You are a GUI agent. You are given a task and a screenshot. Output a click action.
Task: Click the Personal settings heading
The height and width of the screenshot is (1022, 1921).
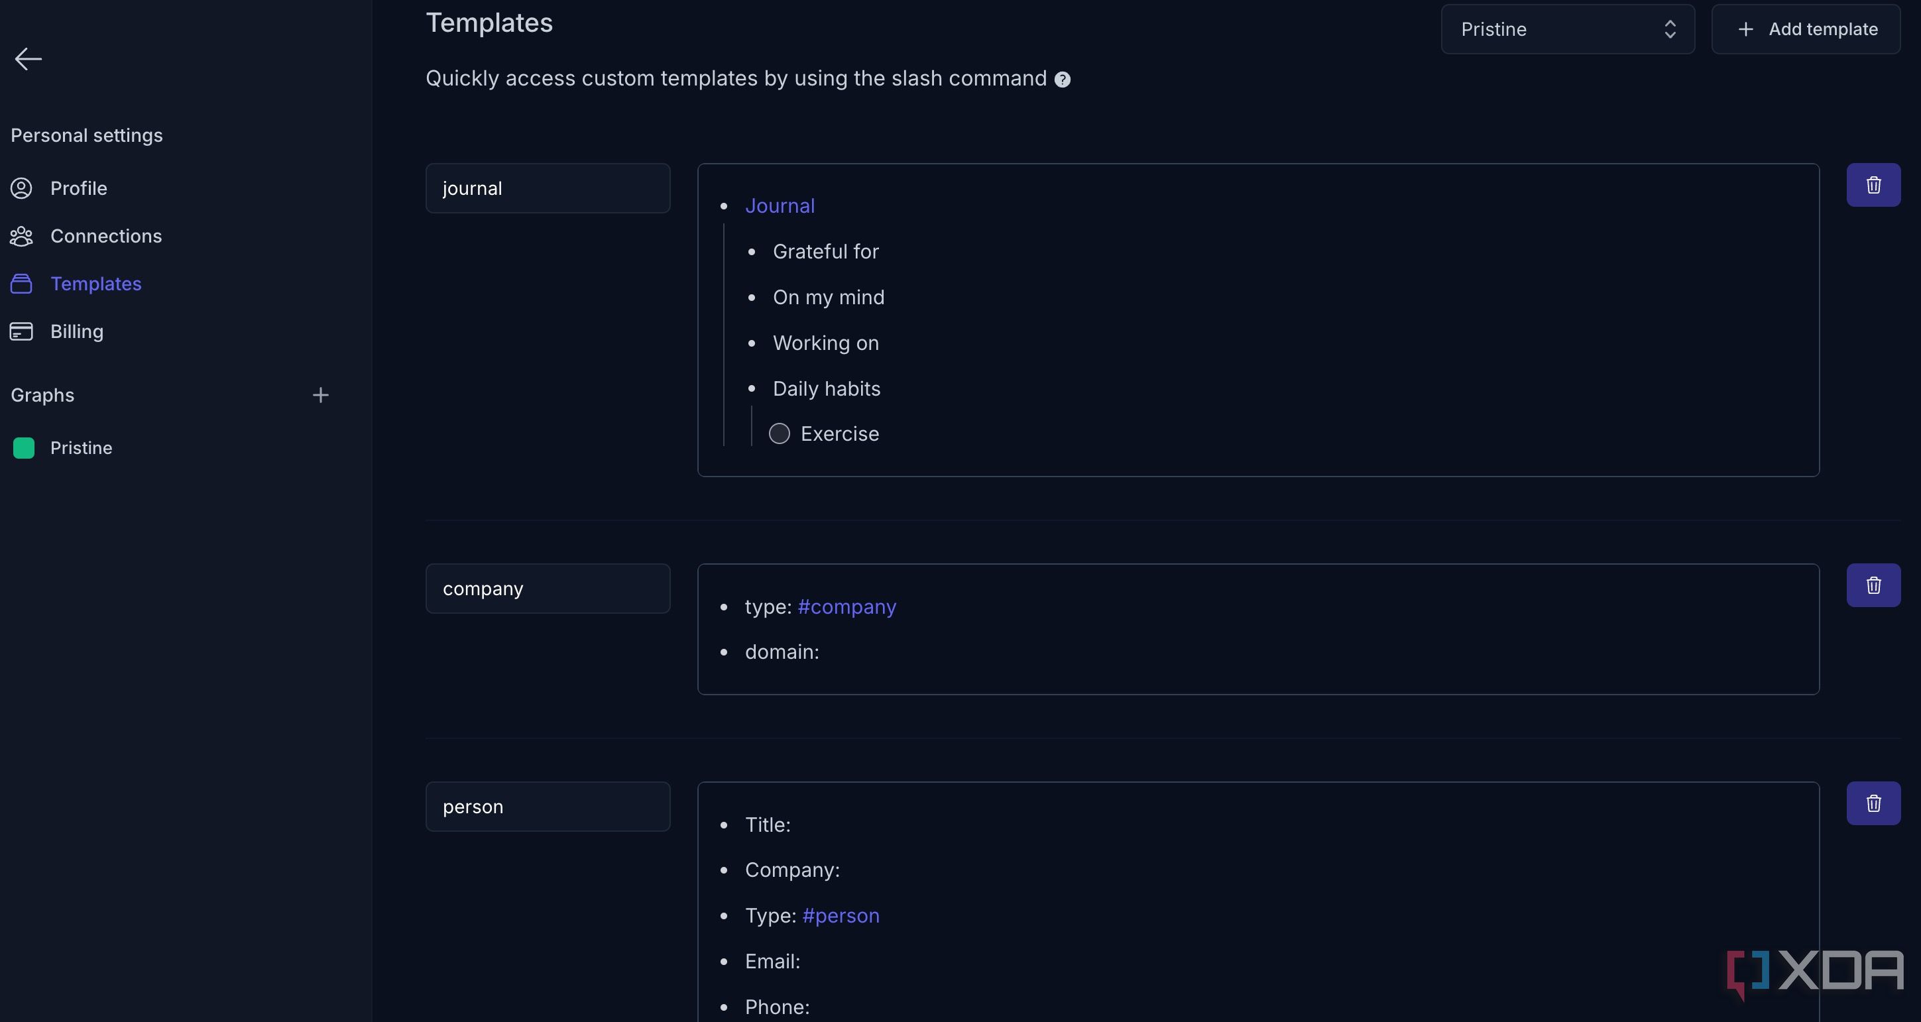click(86, 136)
